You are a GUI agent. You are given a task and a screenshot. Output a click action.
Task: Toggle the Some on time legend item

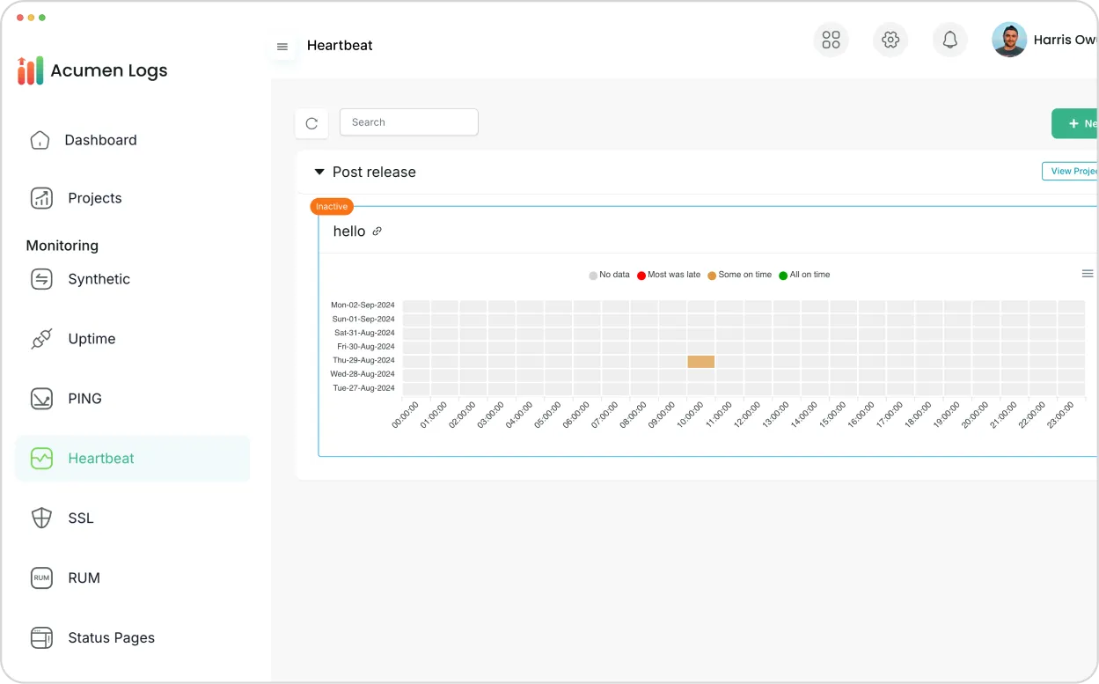pos(739,275)
